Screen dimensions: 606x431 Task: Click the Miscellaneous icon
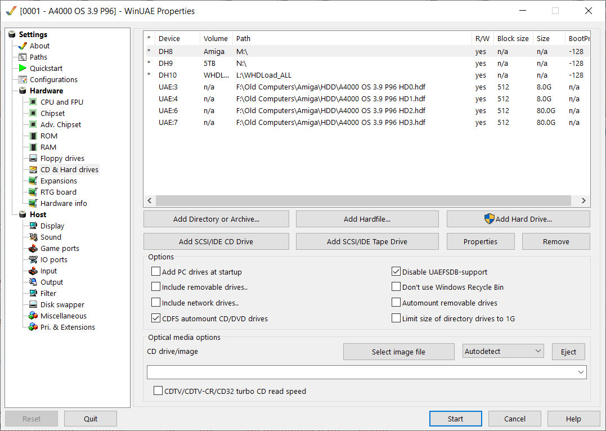point(33,316)
